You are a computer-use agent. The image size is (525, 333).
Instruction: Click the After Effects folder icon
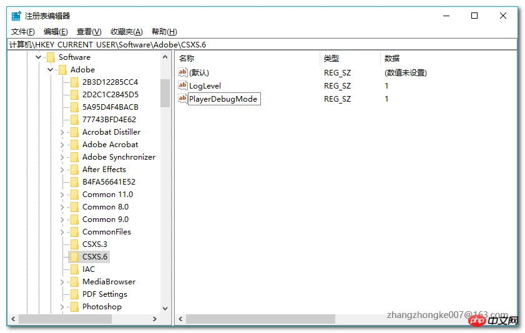click(75, 170)
